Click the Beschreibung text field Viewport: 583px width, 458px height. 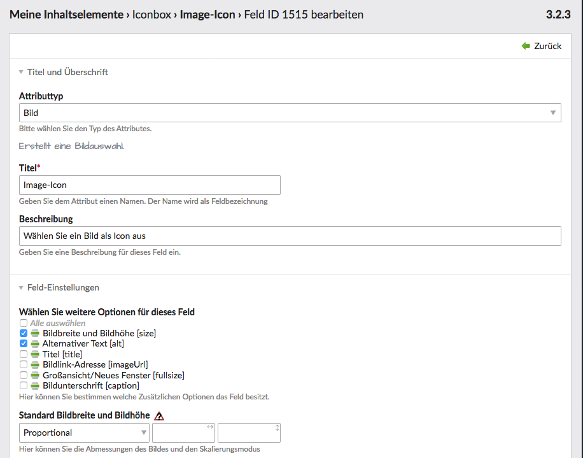[x=290, y=236]
